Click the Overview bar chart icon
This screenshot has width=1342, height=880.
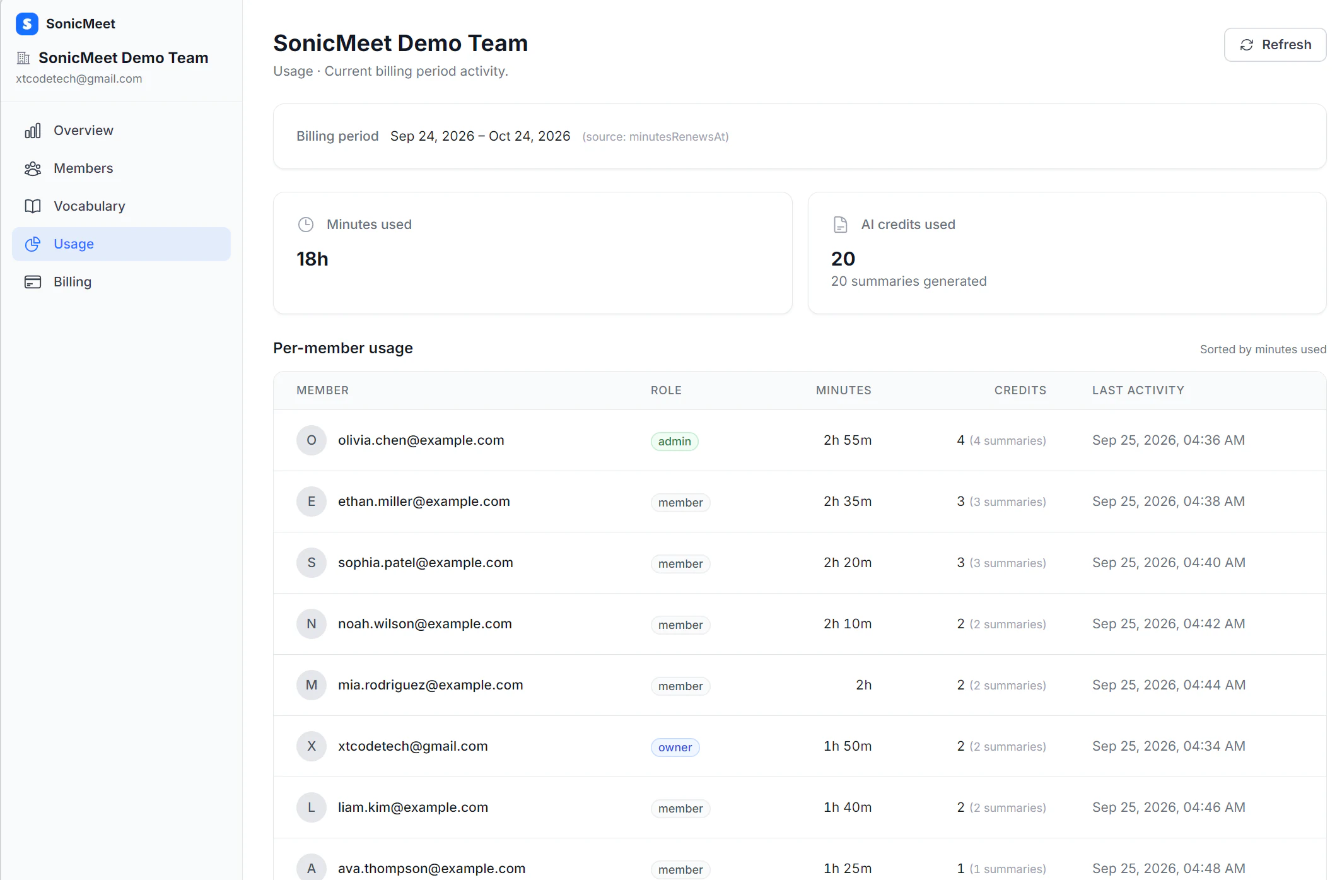point(33,131)
